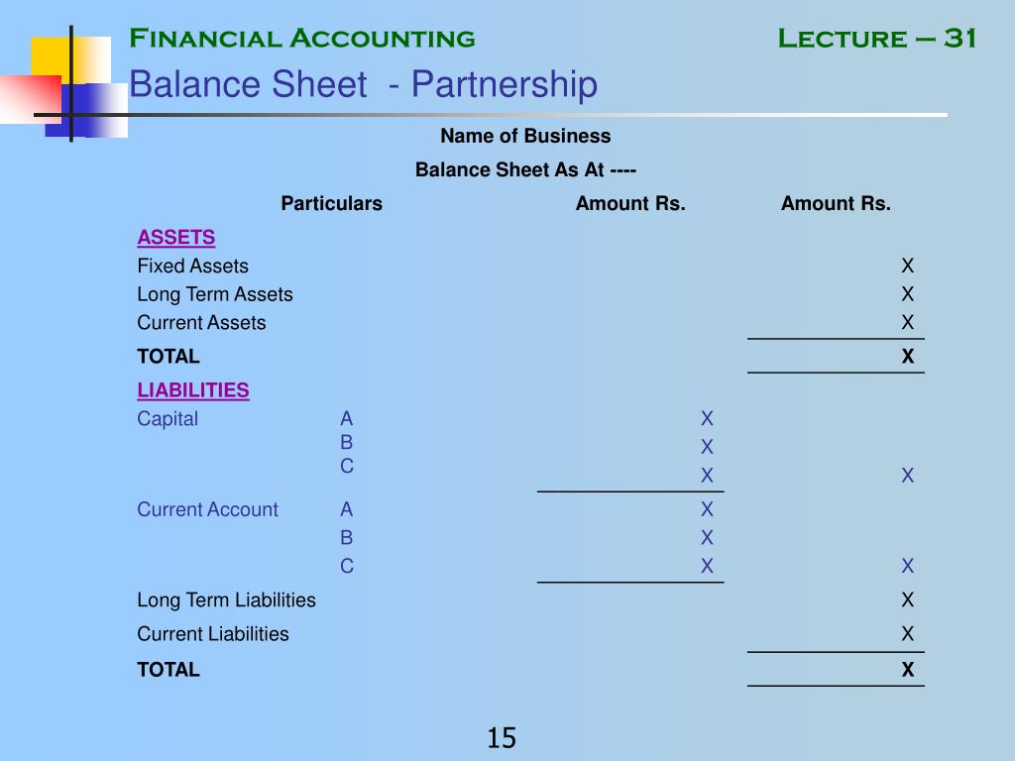Click the ASSETS underlined heading
Viewport: 1015px width, 761px height.
point(176,238)
